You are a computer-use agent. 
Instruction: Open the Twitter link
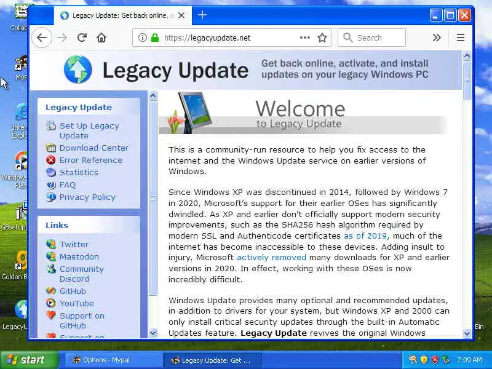74,244
